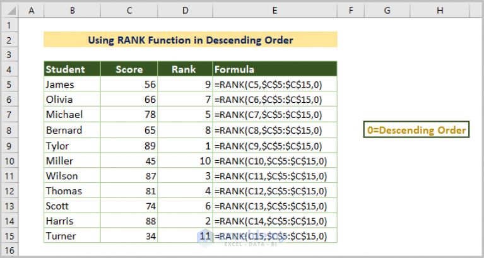Click the formula =RANK(C5,$C$5:$C$15,0)

pos(274,84)
